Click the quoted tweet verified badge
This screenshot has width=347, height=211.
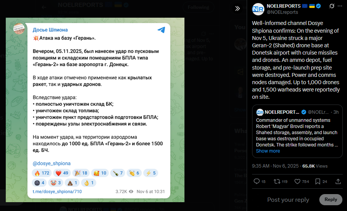click(x=304, y=112)
